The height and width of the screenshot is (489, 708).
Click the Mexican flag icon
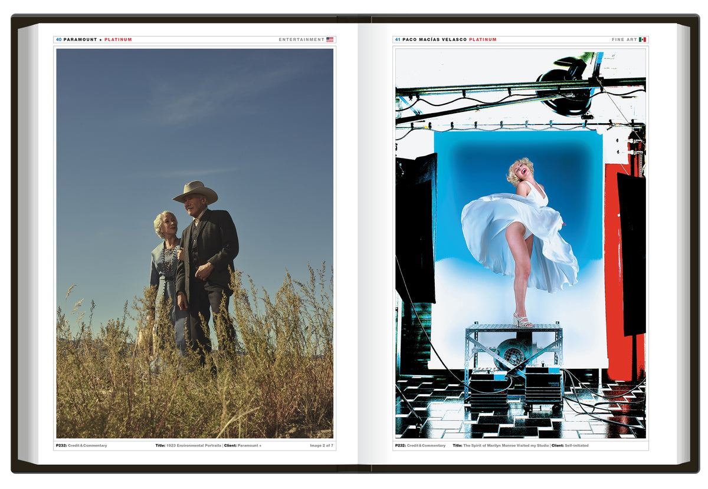[643, 39]
